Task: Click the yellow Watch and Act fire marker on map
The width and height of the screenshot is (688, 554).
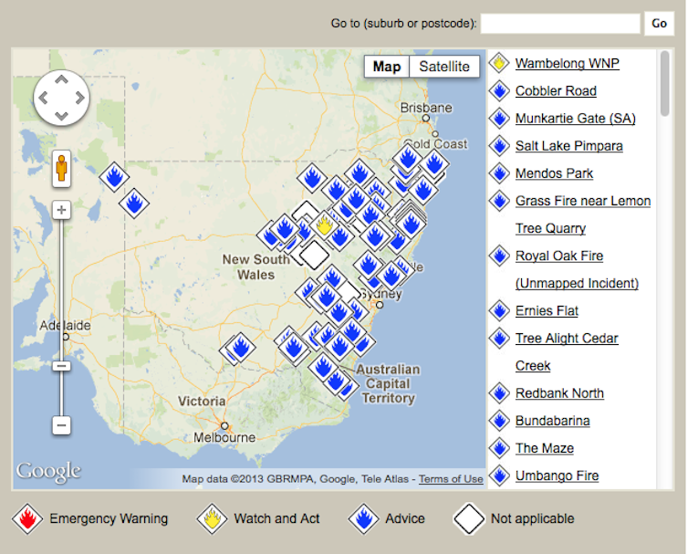Action: [x=324, y=224]
